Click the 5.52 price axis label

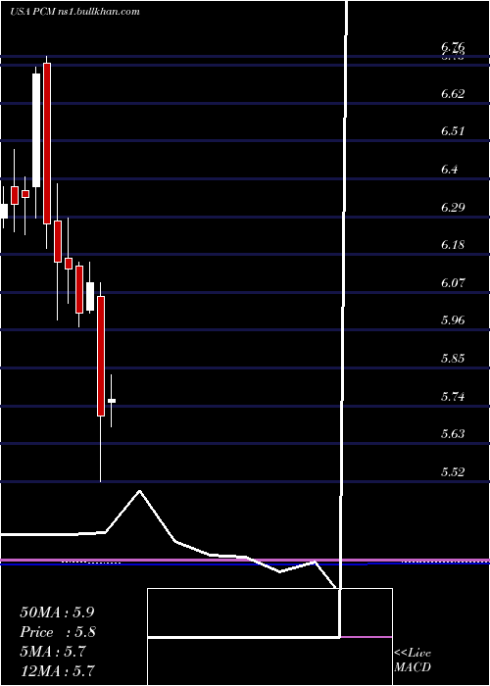(x=453, y=471)
